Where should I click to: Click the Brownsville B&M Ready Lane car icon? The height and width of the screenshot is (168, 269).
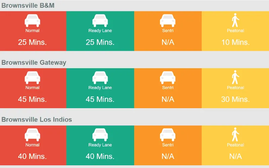click(100, 20)
